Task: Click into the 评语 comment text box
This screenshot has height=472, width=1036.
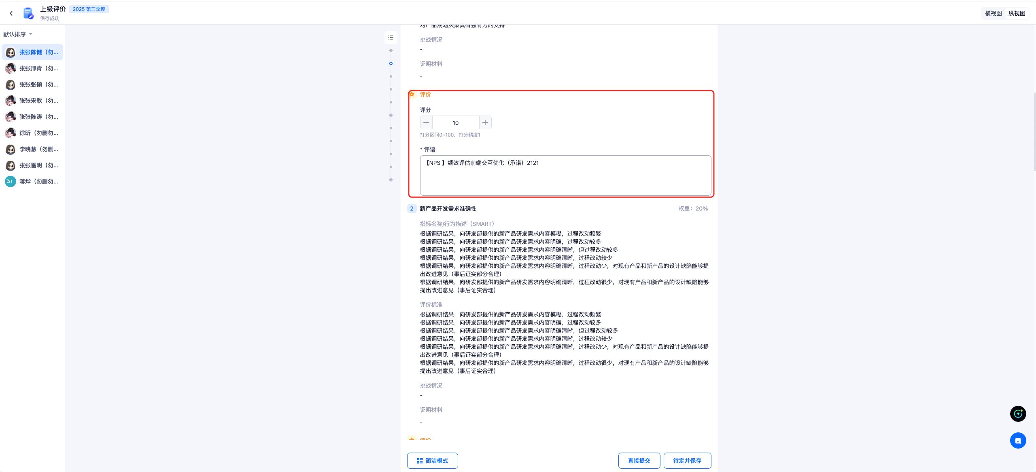Action: coord(565,175)
